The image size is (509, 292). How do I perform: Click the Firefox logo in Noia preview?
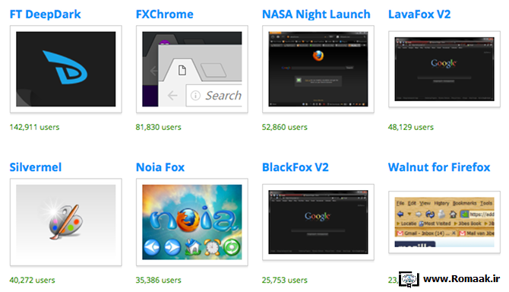click(x=187, y=220)
